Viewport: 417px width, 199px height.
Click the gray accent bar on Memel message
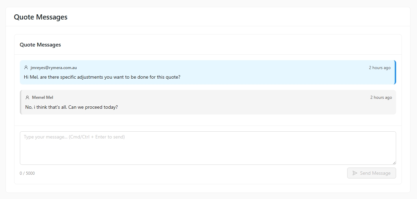[x=21, y=102]
